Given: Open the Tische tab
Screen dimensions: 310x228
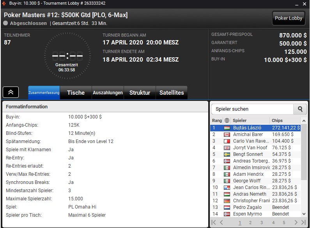Looking at the screenshot, I should (x=76, y=92).
